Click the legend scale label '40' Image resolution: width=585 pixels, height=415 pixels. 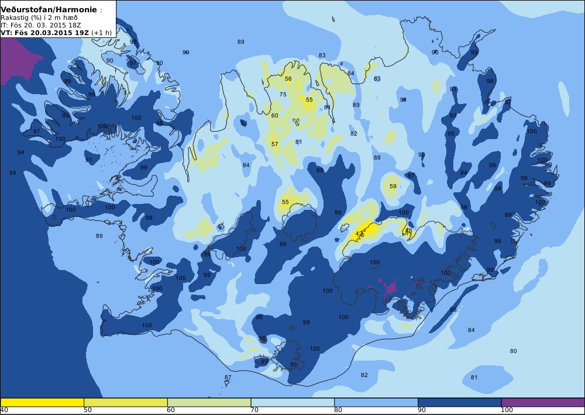(5, 410)
